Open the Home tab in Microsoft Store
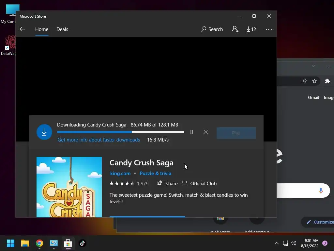The height and width of the screenshot is (251, 334). 42,29
